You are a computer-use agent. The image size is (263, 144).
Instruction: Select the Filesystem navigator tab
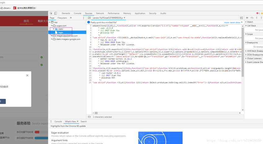coord(62,18)
